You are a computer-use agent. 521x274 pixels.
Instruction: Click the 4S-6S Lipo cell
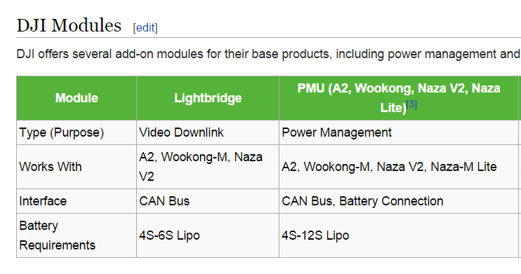tap(208, 235)
